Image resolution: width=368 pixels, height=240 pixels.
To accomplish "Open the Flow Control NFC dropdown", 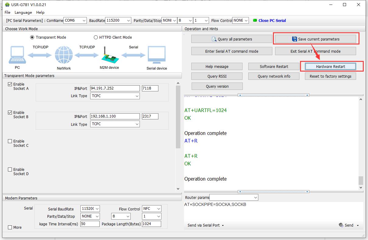I will point(152,209).
